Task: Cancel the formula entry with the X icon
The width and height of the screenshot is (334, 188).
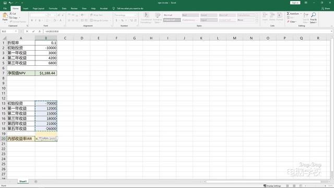Action: (27, 31)
